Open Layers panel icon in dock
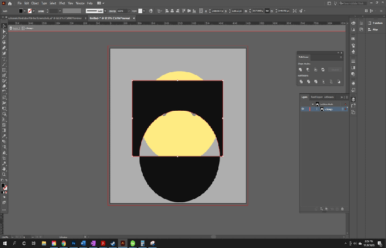 pyautogui.click(x=353, y=99)
